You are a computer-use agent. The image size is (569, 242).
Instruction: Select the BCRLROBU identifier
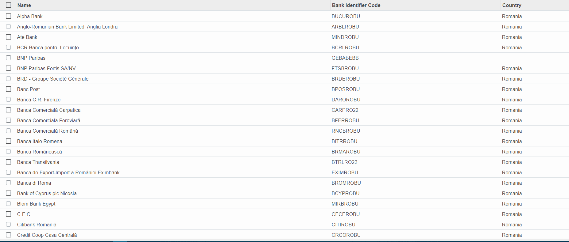(x=346, y=47)
